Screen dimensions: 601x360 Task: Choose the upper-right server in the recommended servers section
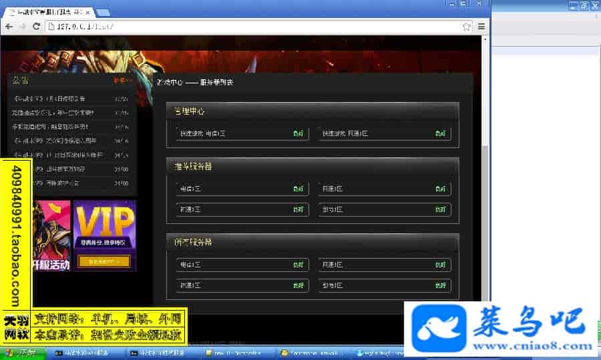pos(385,189)
